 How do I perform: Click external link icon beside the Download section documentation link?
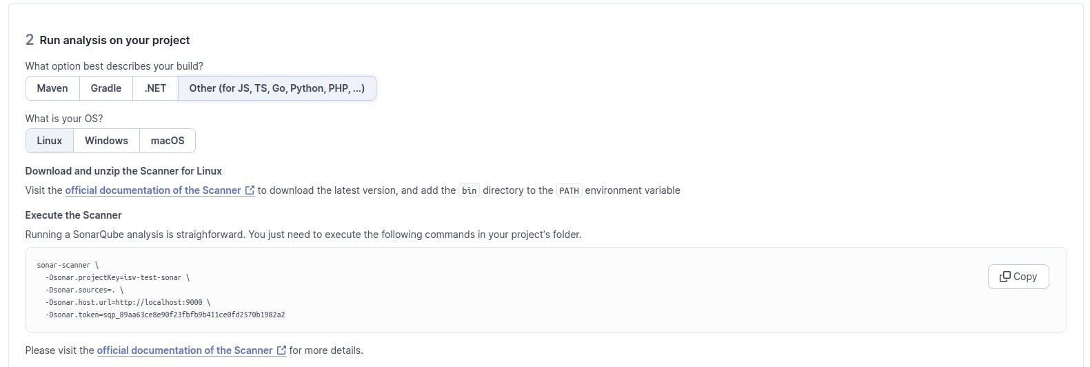tap(250, 190)
